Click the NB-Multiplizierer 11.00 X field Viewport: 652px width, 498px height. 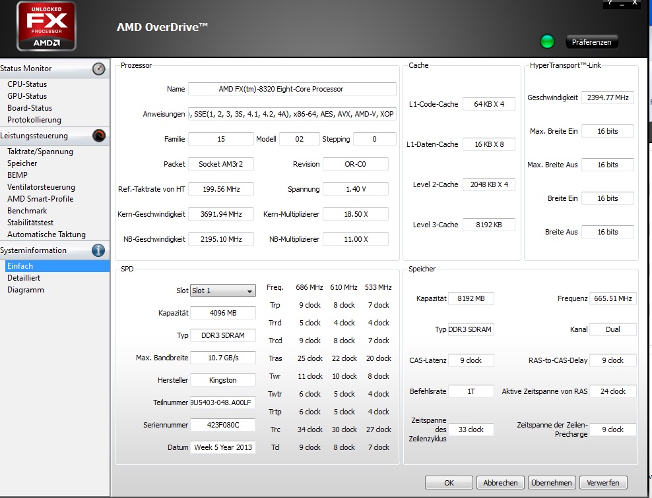tap(356, 239)
